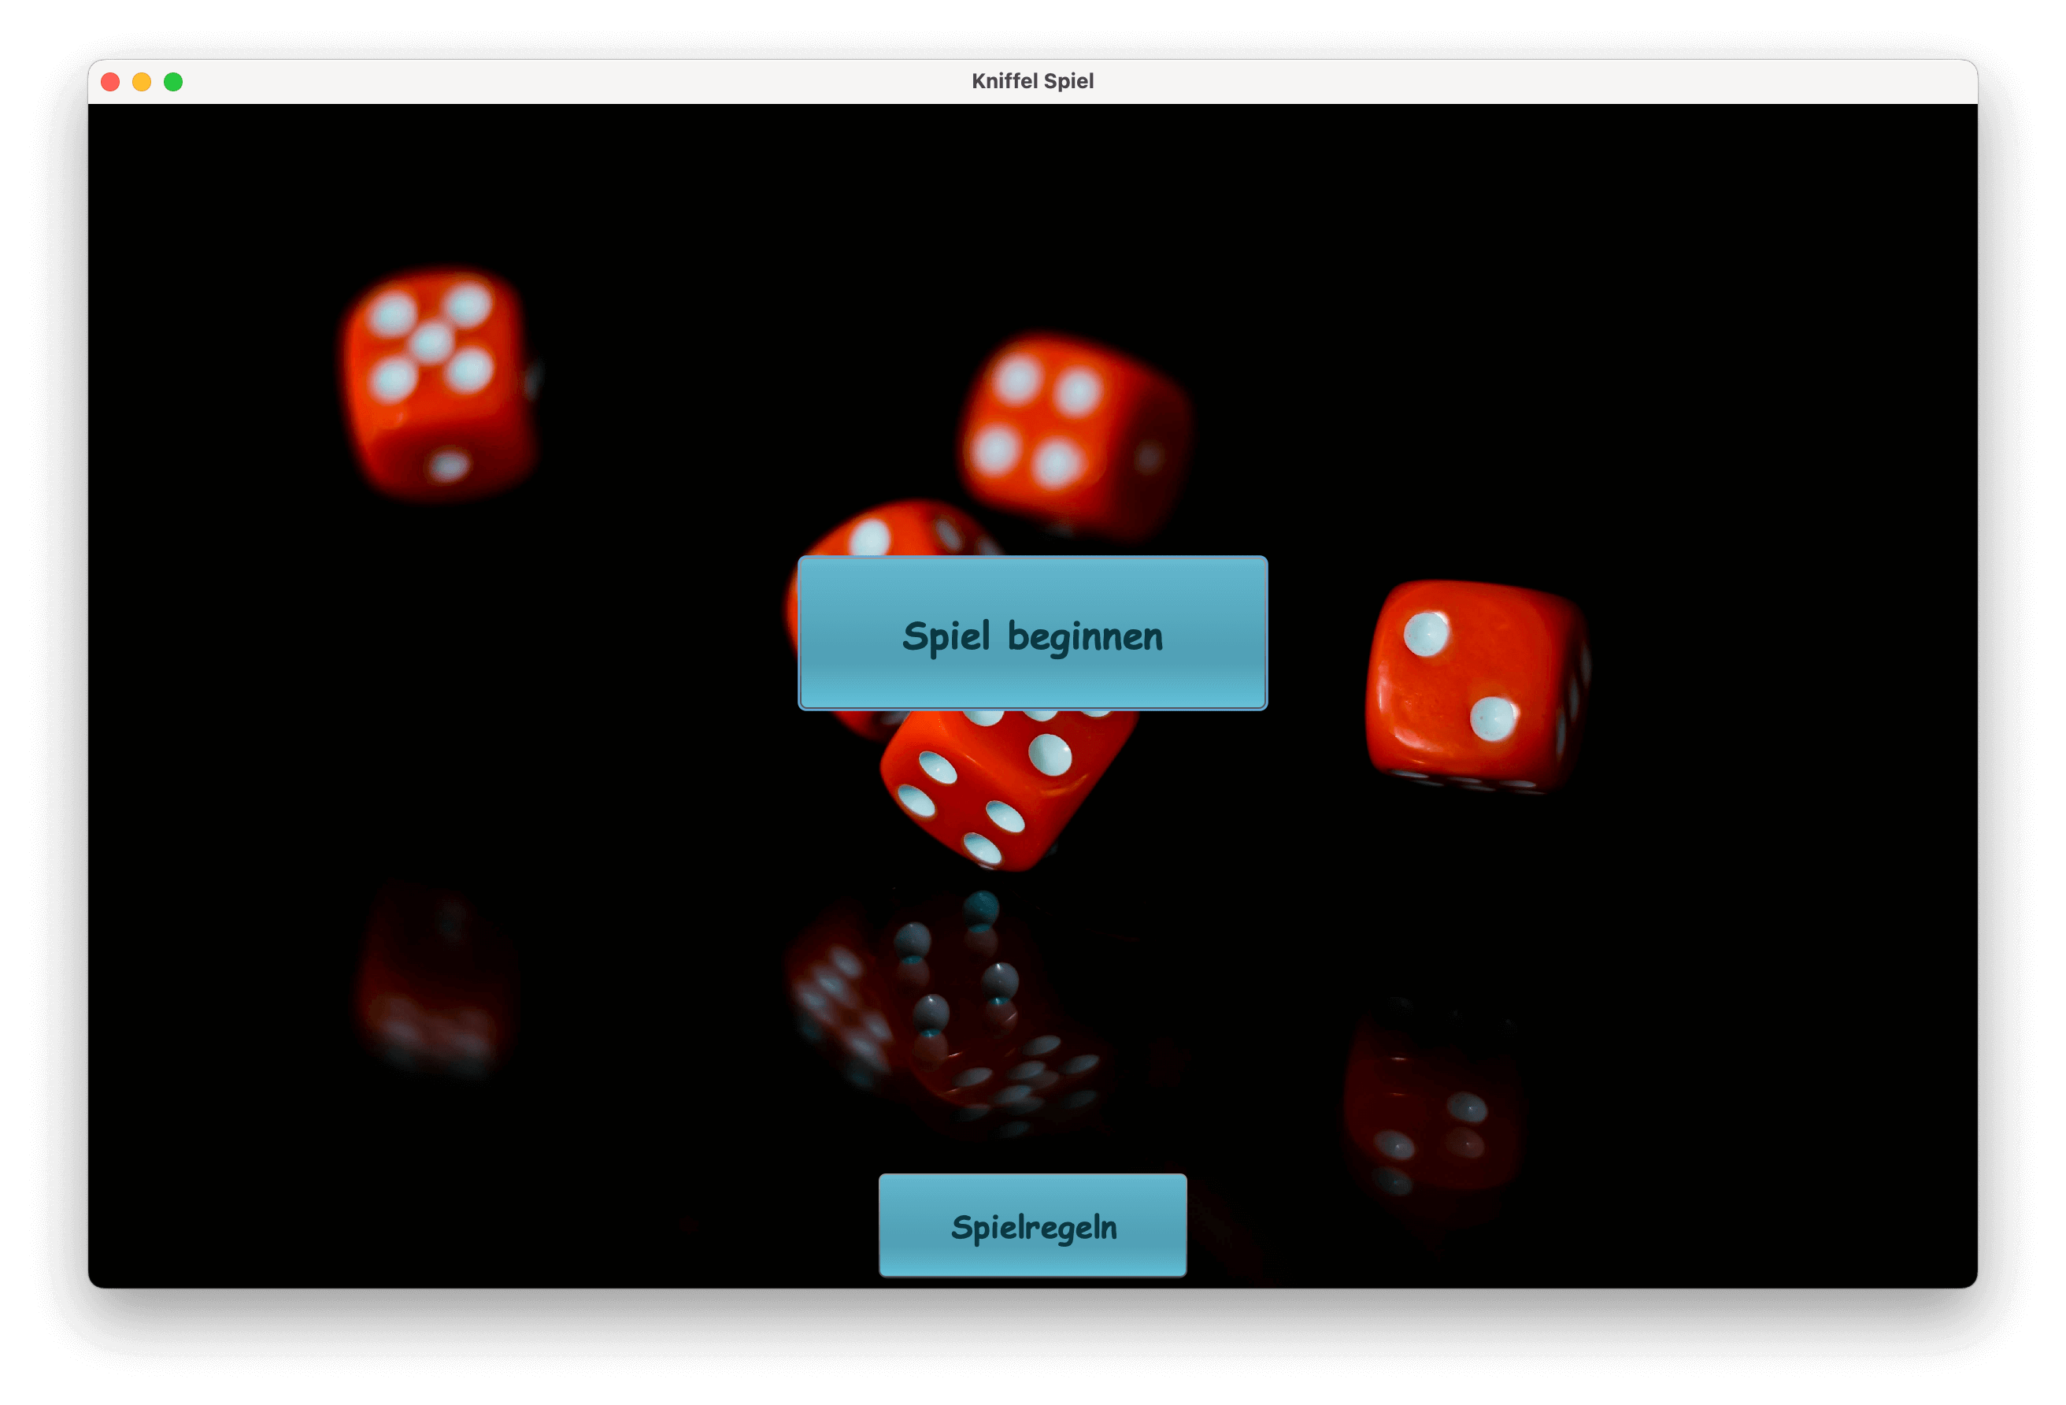
Task: Click the yellow minimize control
Action: (x=143, y=81)
